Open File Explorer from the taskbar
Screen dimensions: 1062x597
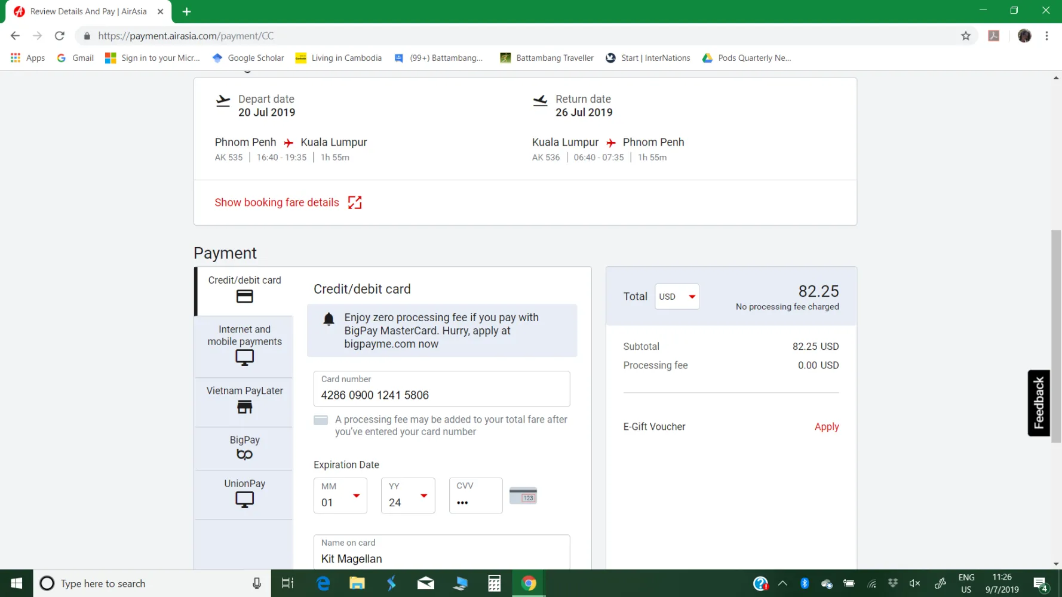[x=357, y=583]
